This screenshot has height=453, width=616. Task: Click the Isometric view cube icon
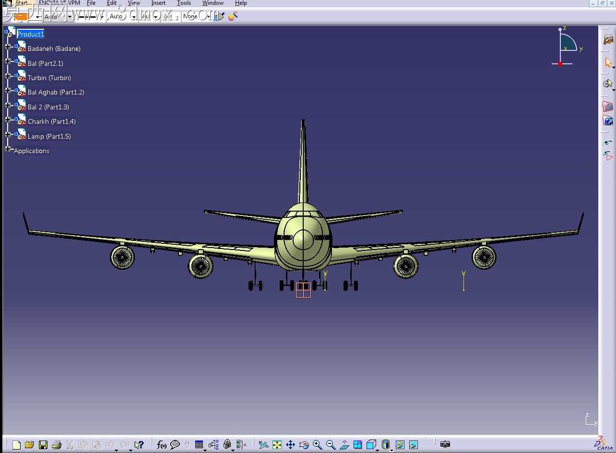[371, 445]
